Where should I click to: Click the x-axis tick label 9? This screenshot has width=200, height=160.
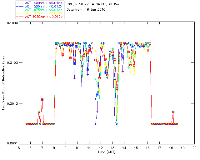[x=66, y=148]
